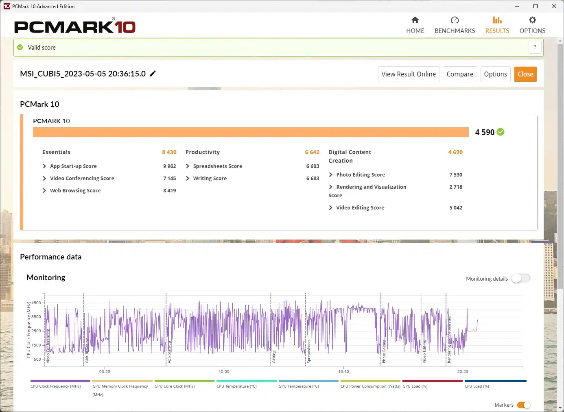Expand the App Start-up Score row
The height and width of the screenshot is (412, 564).
coord(44,166)
